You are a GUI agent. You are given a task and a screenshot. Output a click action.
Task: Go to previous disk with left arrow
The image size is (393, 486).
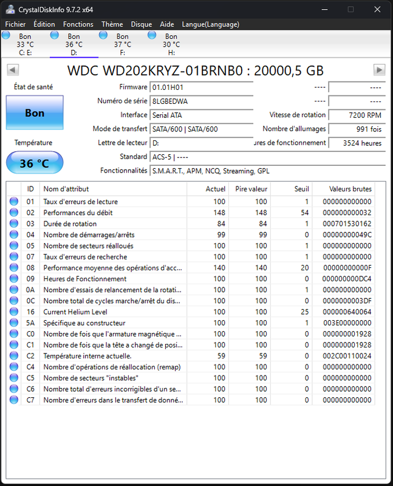[x=13, y=70]
